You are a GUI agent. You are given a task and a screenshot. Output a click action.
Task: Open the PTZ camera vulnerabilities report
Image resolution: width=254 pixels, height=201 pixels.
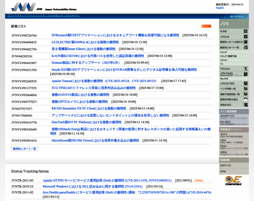(x=80, y=102)
